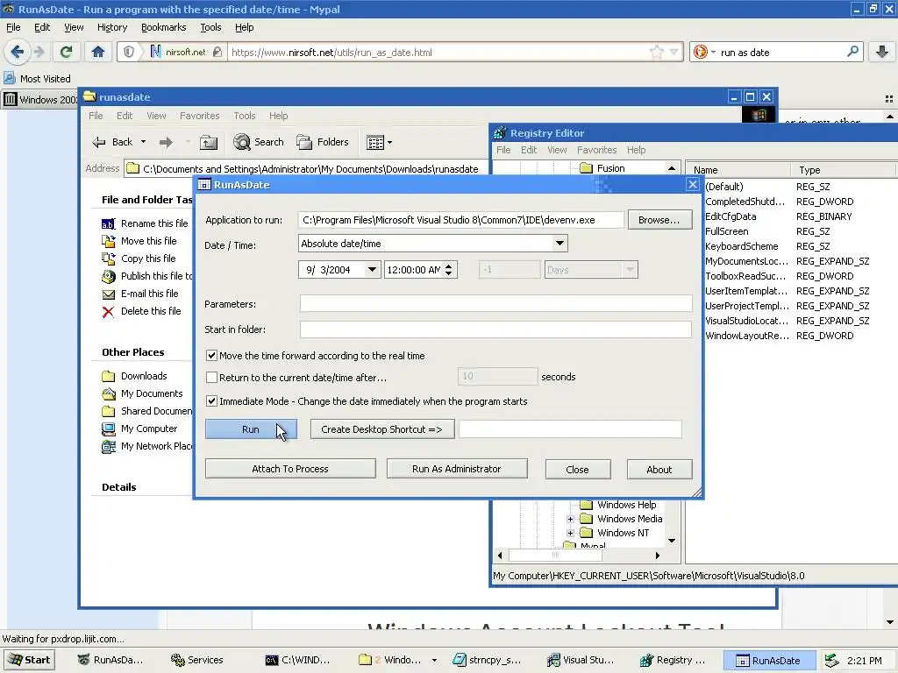Open the date picker dropdown arrow
Image resolution: width=898 pixels, height=673 pixels.
pyautogui.click(x=372, y=270)
